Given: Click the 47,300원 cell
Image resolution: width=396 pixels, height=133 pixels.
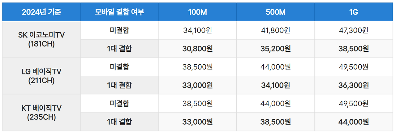Looking at the screenshot, I should point(354,30).
